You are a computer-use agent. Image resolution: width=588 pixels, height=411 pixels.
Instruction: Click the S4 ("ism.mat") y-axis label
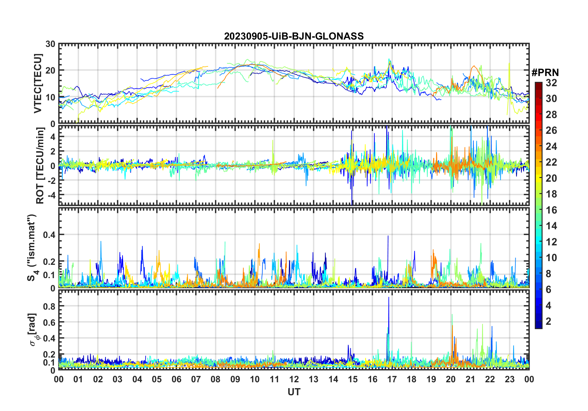click(x=32, y=248)
